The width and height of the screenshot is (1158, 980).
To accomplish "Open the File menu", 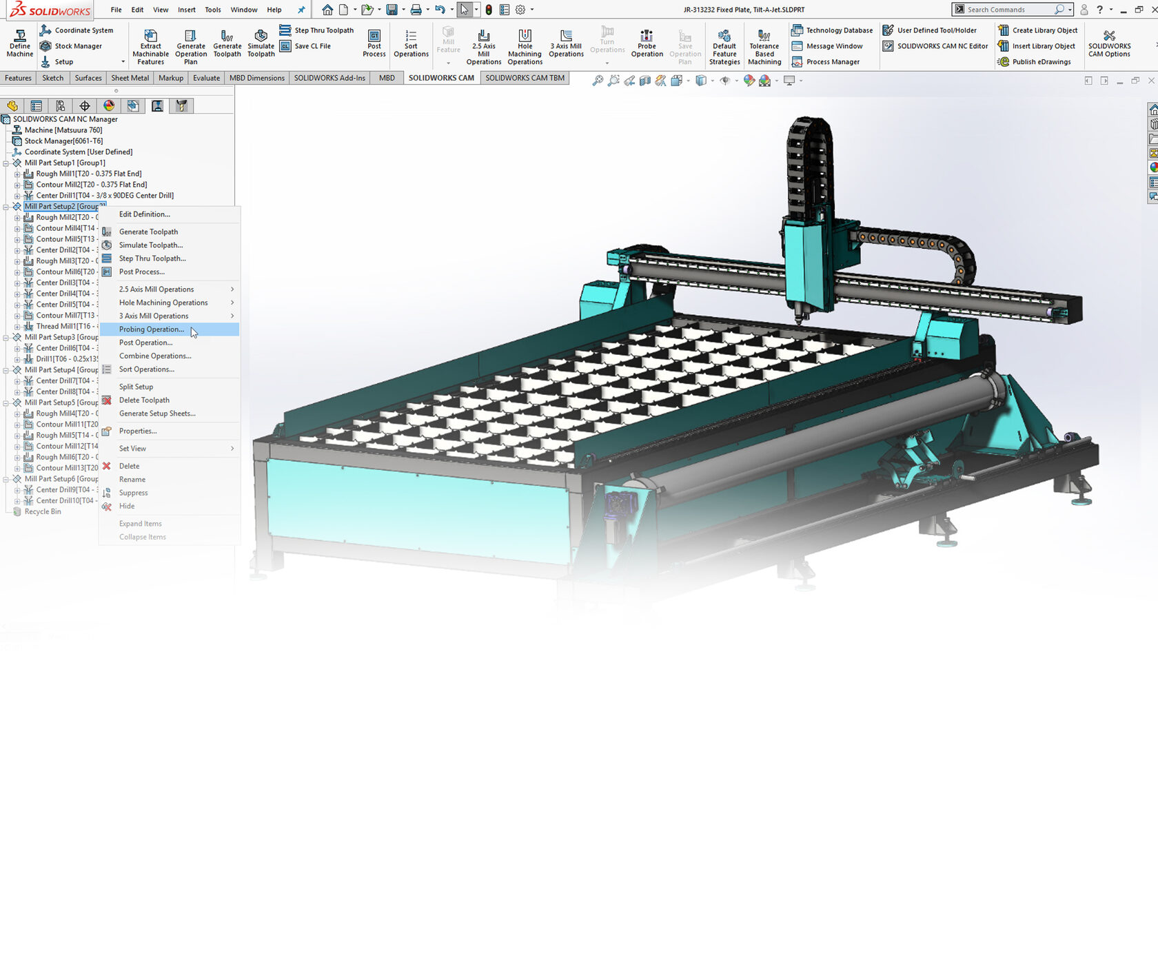I will 116,10.
